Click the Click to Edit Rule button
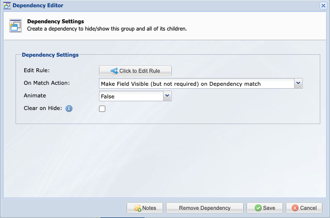 (x=135, y=71)
